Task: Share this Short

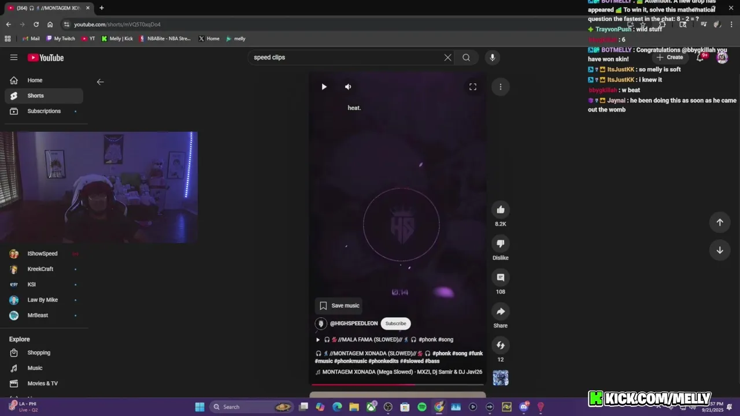Action: point(501,311)
